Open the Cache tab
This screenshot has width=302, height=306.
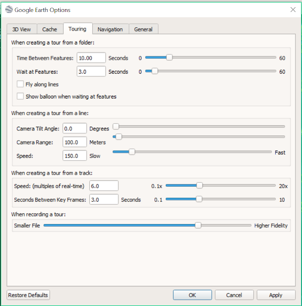pos(50,29)
